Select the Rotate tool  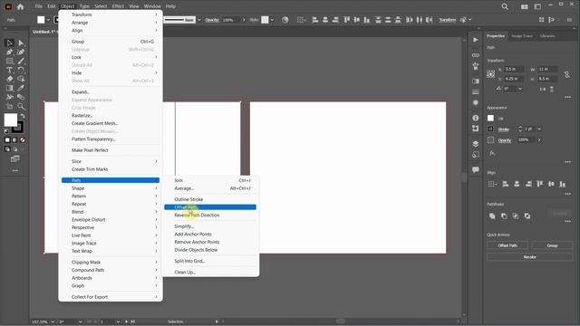[21, 70]
